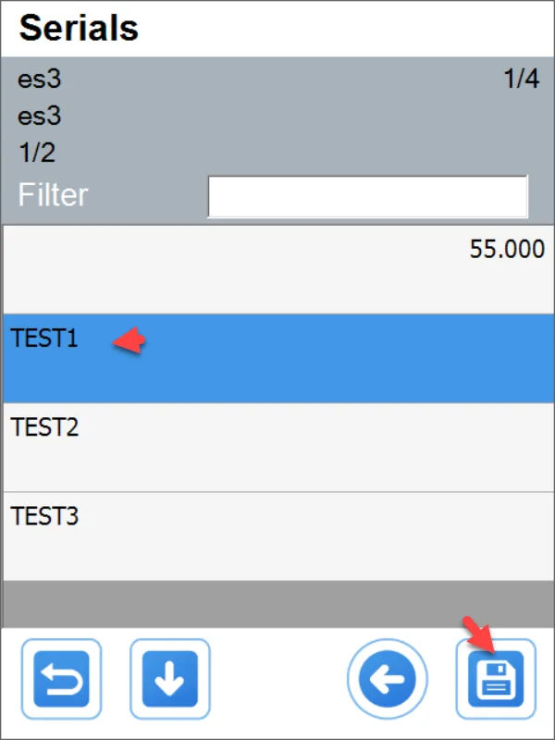Click the 1/4 counter in header

pos(521,80)
